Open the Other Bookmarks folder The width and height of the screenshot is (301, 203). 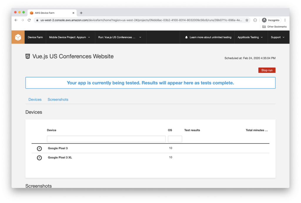coord(275,27)
